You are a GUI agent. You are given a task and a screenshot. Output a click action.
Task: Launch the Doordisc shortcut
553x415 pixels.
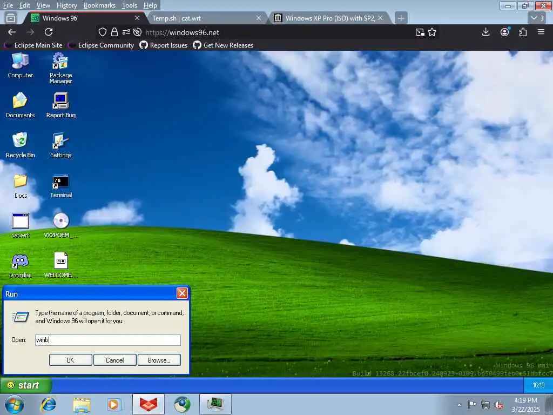tap(20, 265)
